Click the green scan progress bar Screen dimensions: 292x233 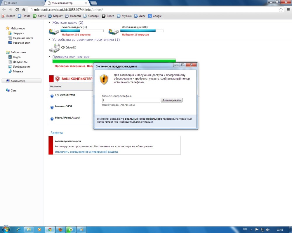pos(114,61)
